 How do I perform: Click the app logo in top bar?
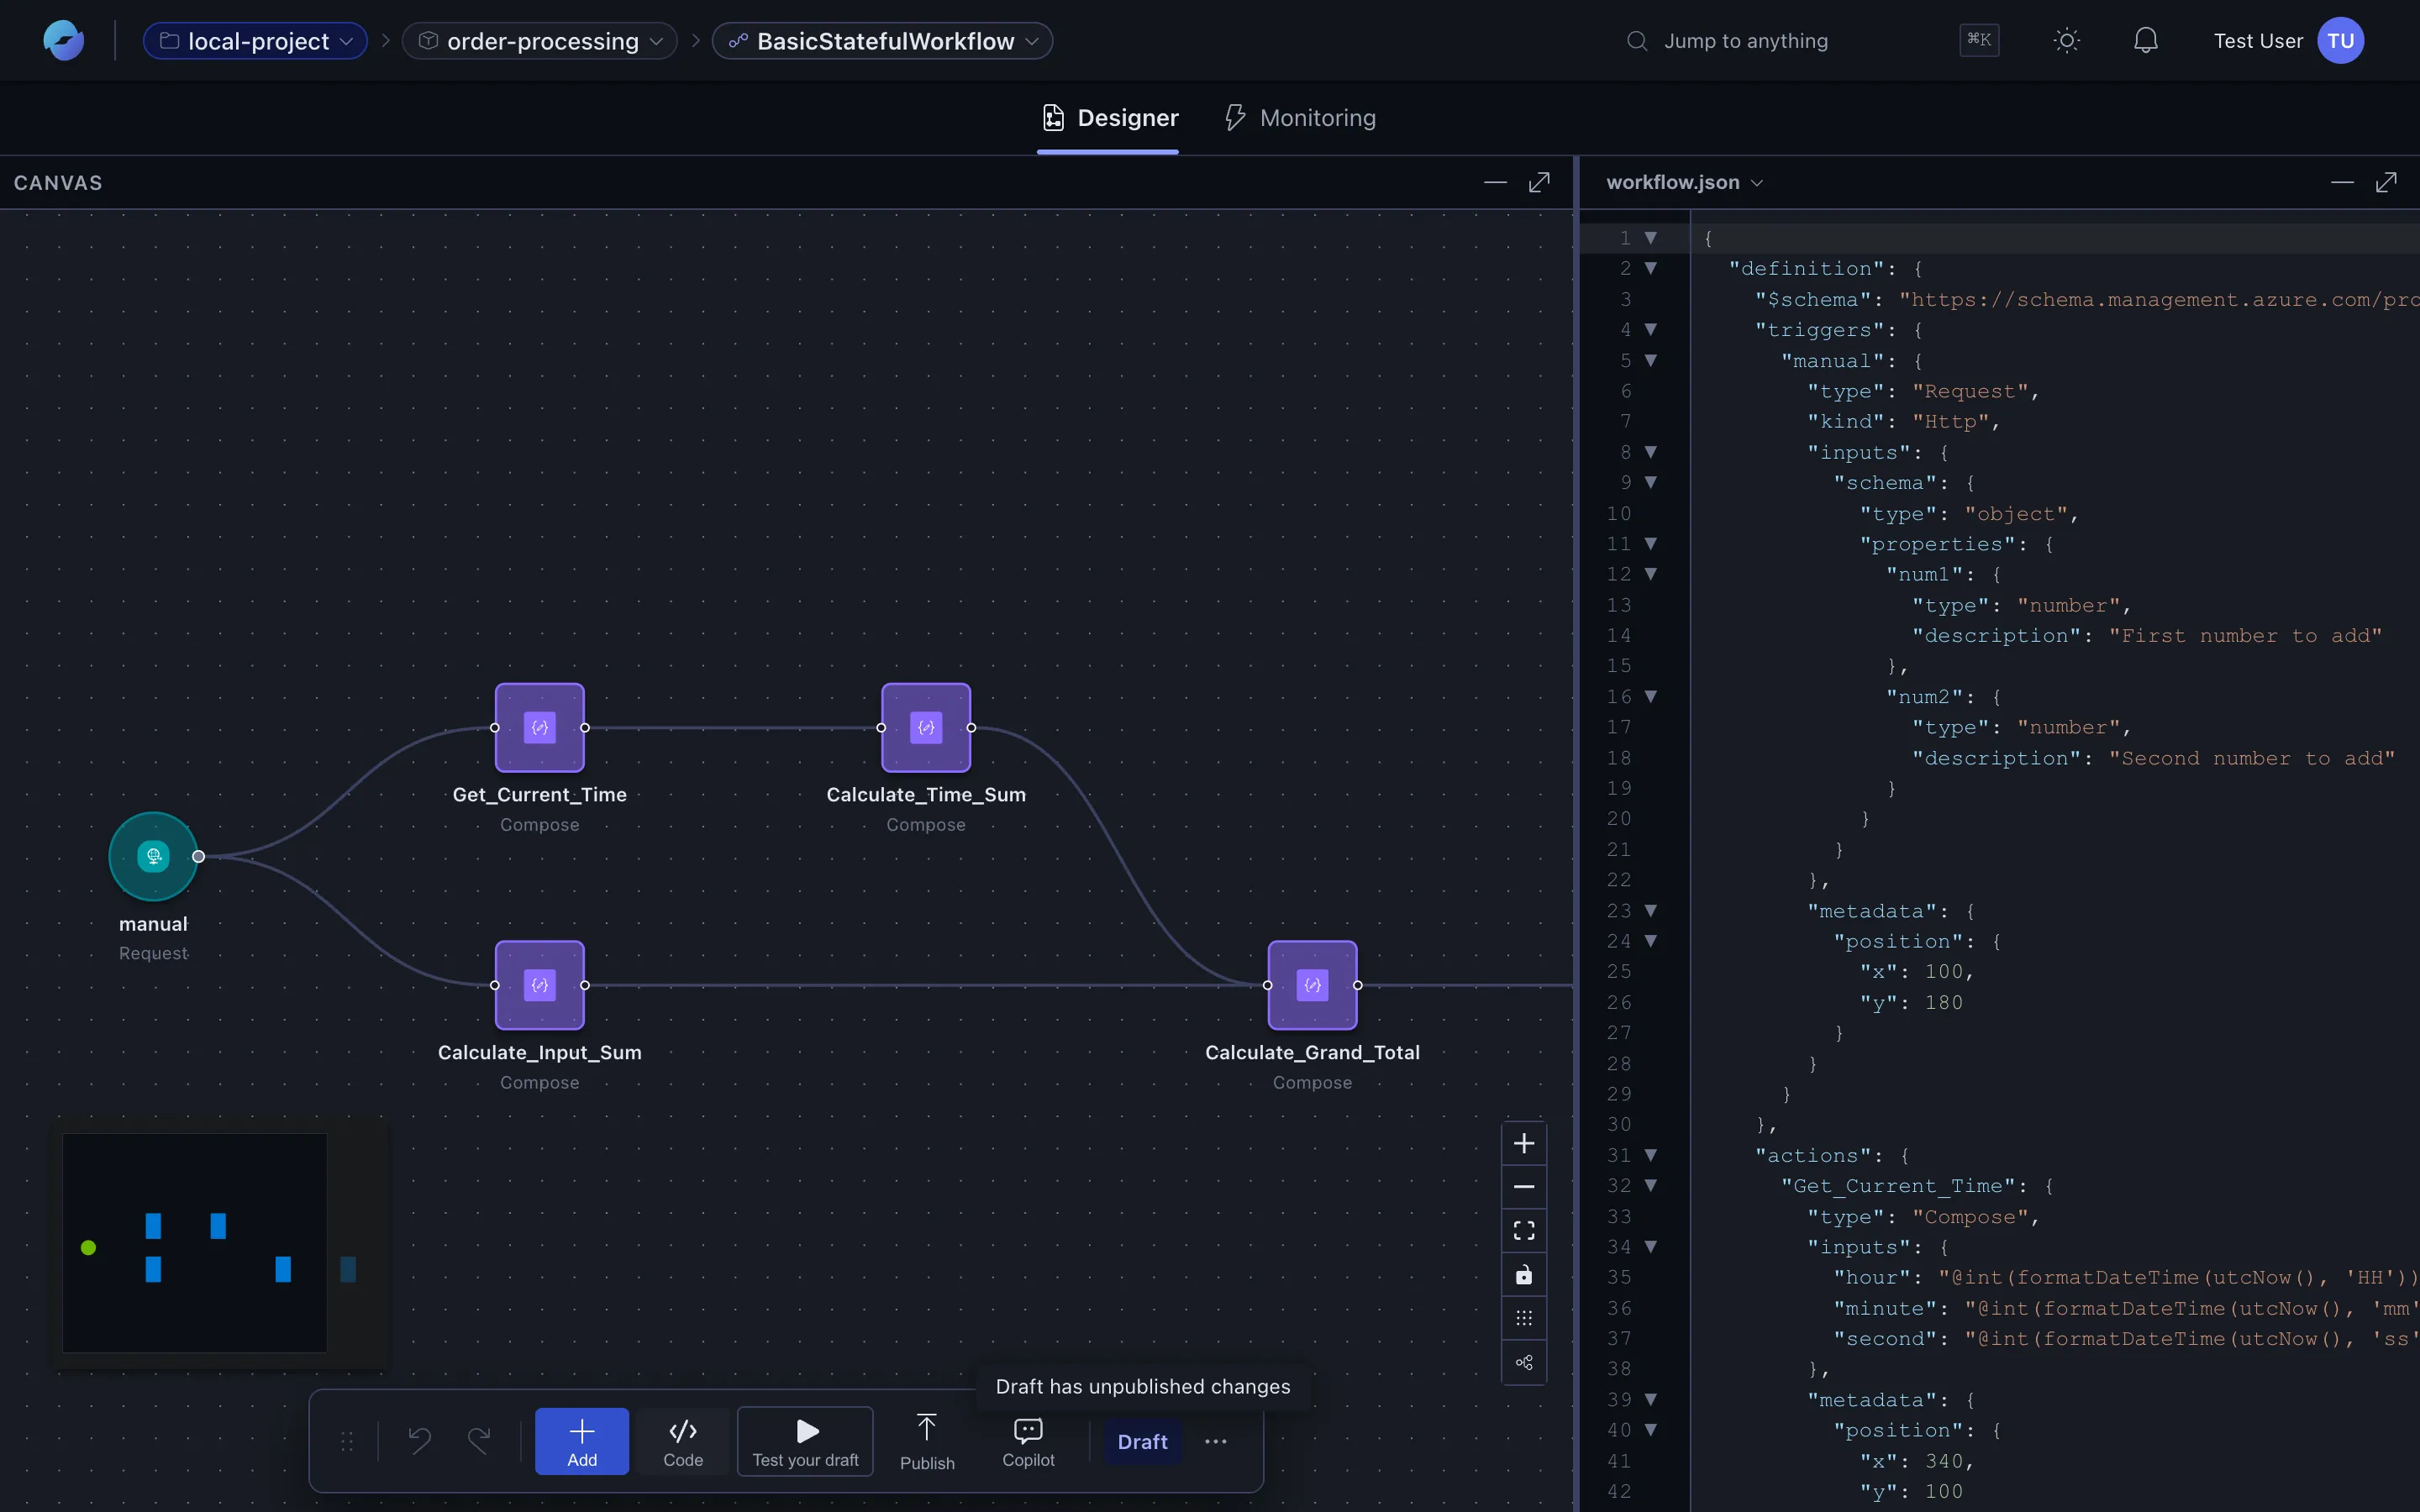(x=63, y=41)
